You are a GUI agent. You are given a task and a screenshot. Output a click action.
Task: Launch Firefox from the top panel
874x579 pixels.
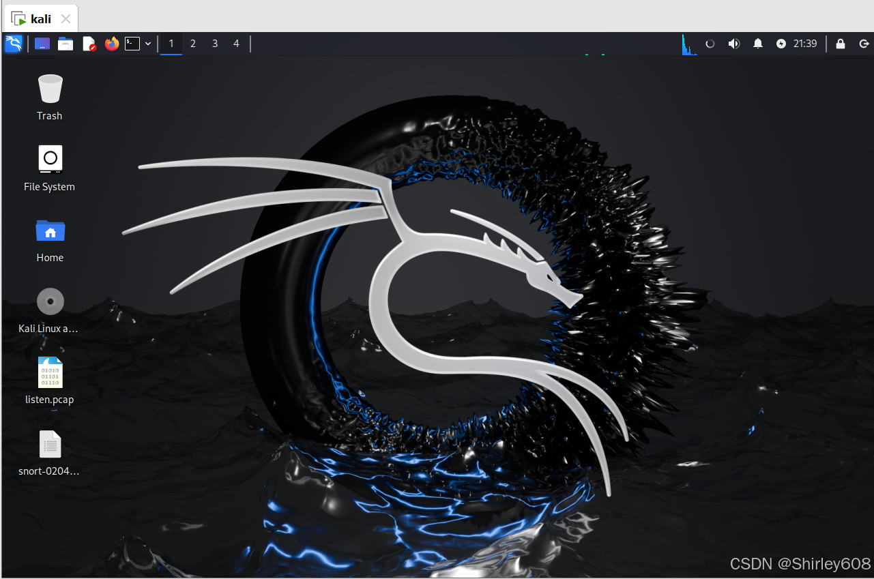pos(112,44)
